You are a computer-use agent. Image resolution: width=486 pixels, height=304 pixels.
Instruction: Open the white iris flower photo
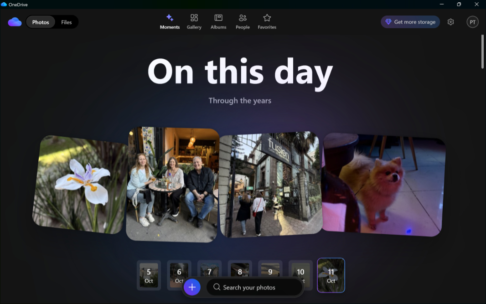[80, 185]
